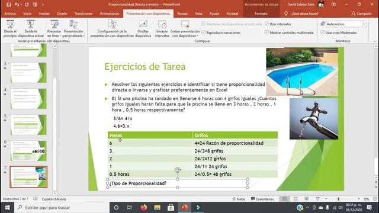
Task: Toggle the Usar intervalos checkbox
Action: tap(266, 24)
